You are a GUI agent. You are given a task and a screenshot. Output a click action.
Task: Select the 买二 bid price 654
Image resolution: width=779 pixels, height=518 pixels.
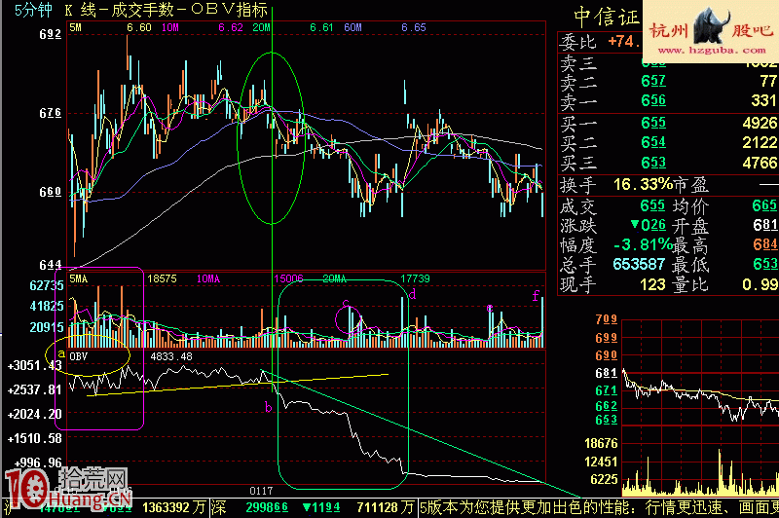point(653,142)
